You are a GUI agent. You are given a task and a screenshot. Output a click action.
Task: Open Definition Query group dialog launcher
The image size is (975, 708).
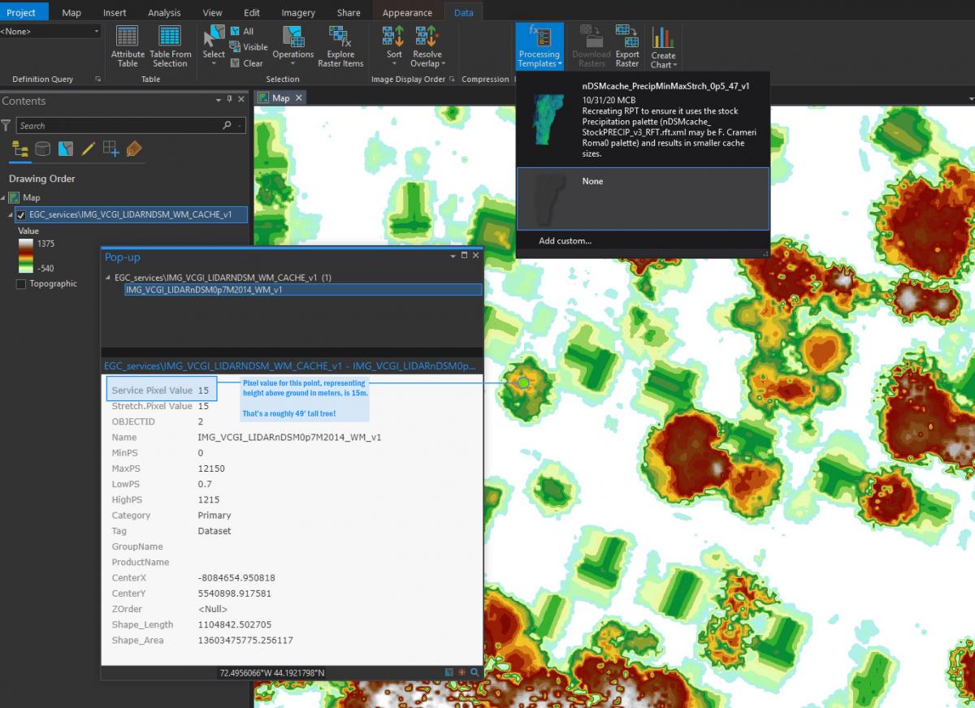click(97, 80)
